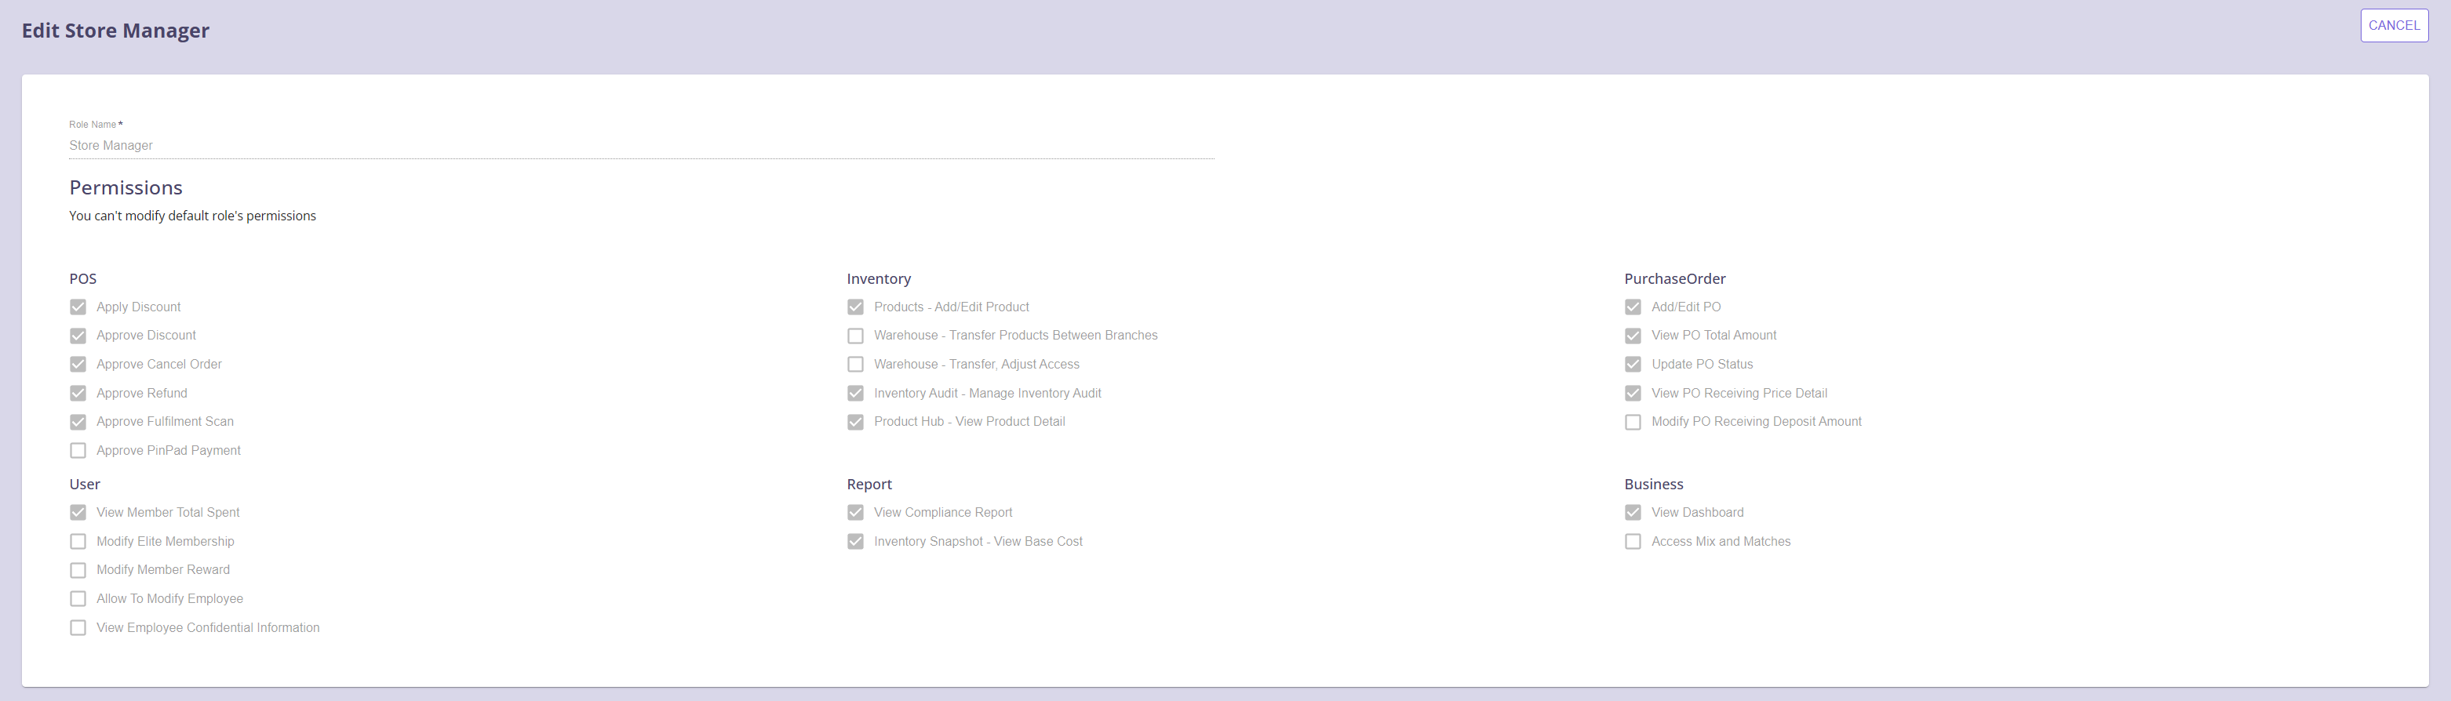Click the User section heading
The image size is (2451, 701).
click(85, 484)
